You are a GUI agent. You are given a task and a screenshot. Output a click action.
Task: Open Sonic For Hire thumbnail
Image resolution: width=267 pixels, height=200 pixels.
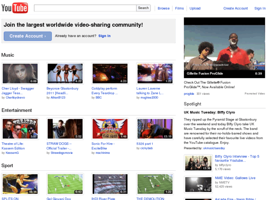tap(110, 129)
